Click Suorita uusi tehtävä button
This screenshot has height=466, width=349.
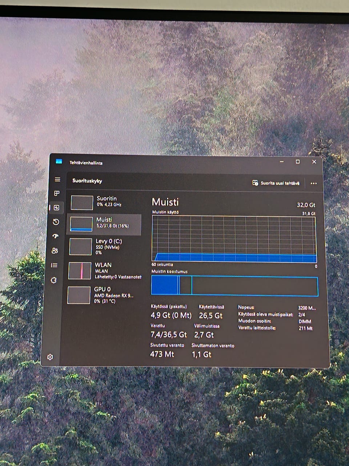click(x=276, y=183)
